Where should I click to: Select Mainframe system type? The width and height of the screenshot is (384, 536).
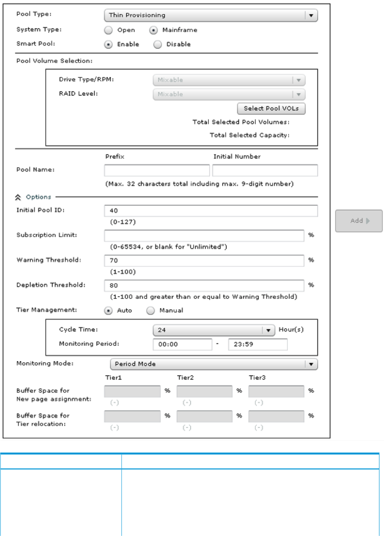coord(153,30)
